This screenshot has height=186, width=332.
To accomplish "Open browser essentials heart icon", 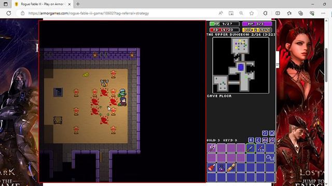I will 312,13.
